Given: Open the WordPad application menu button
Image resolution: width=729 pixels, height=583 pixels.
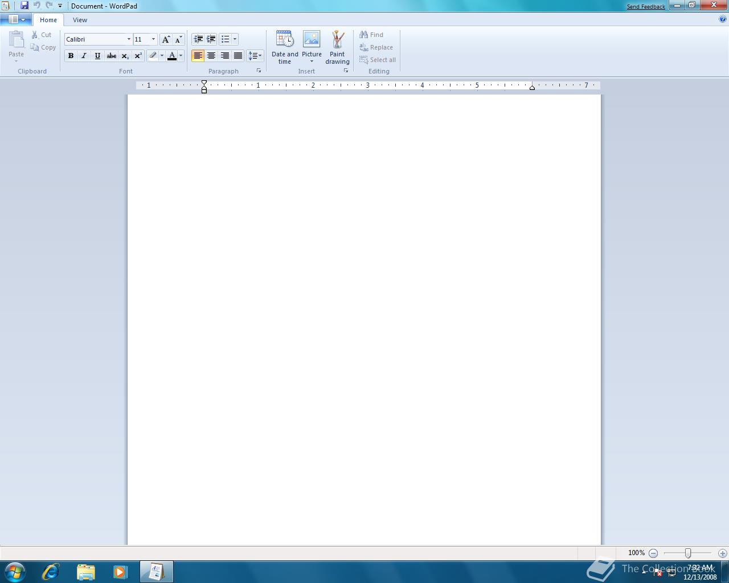Looking at the screenshot, I should [x=16, y=19].
